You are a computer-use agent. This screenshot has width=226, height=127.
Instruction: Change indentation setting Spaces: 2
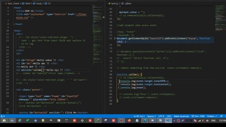[x=151, y=116]
